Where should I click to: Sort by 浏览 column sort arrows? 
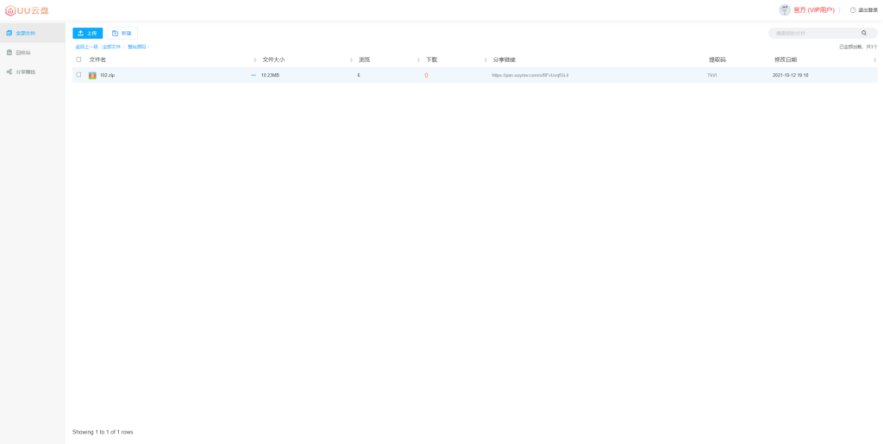(418, 60)
